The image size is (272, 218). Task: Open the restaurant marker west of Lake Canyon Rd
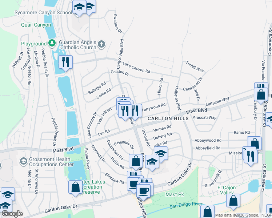tap(65, 63)
